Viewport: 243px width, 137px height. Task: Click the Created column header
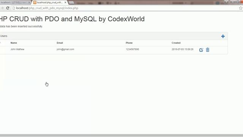pos(176,43)
